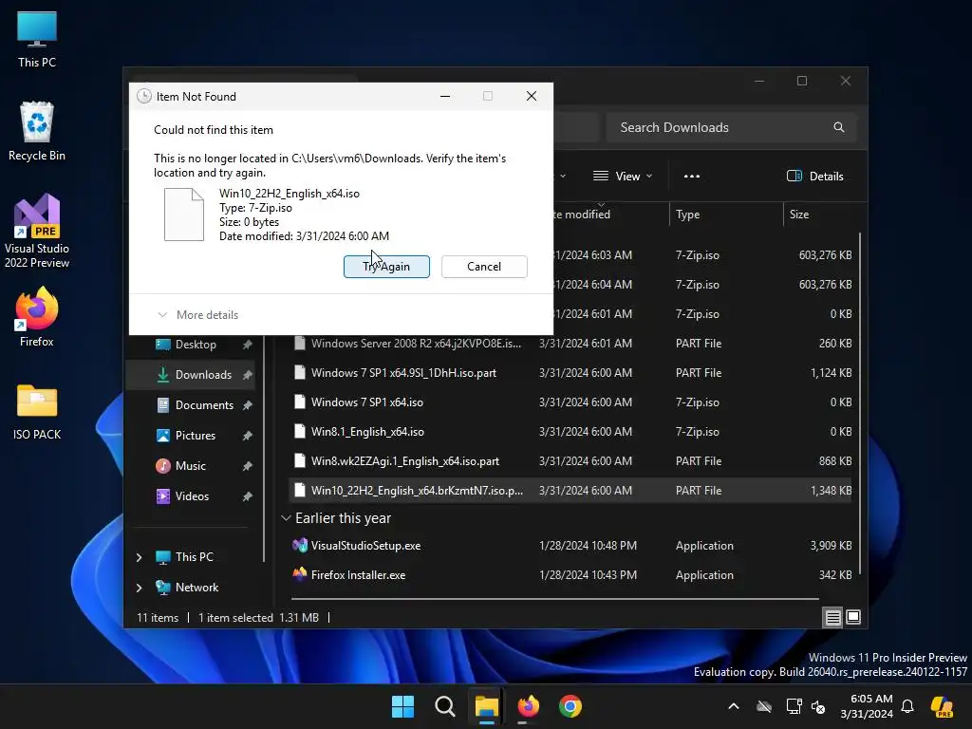Open Copilot preview icon in taskbar
The height and width of the screenshot is (729, 972).
pyautogui.click(x=943, y=706)
